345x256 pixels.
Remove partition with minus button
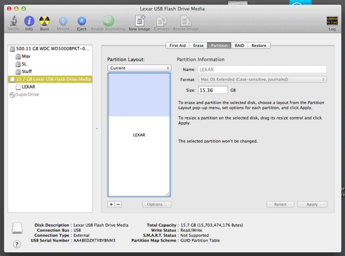point(118,204)
